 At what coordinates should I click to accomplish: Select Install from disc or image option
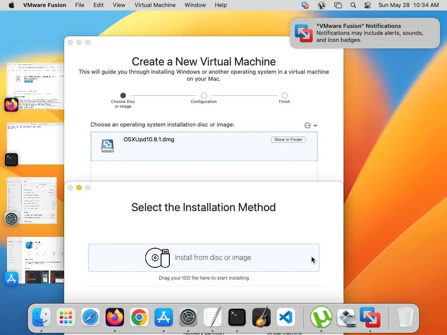tap(204, 258)
